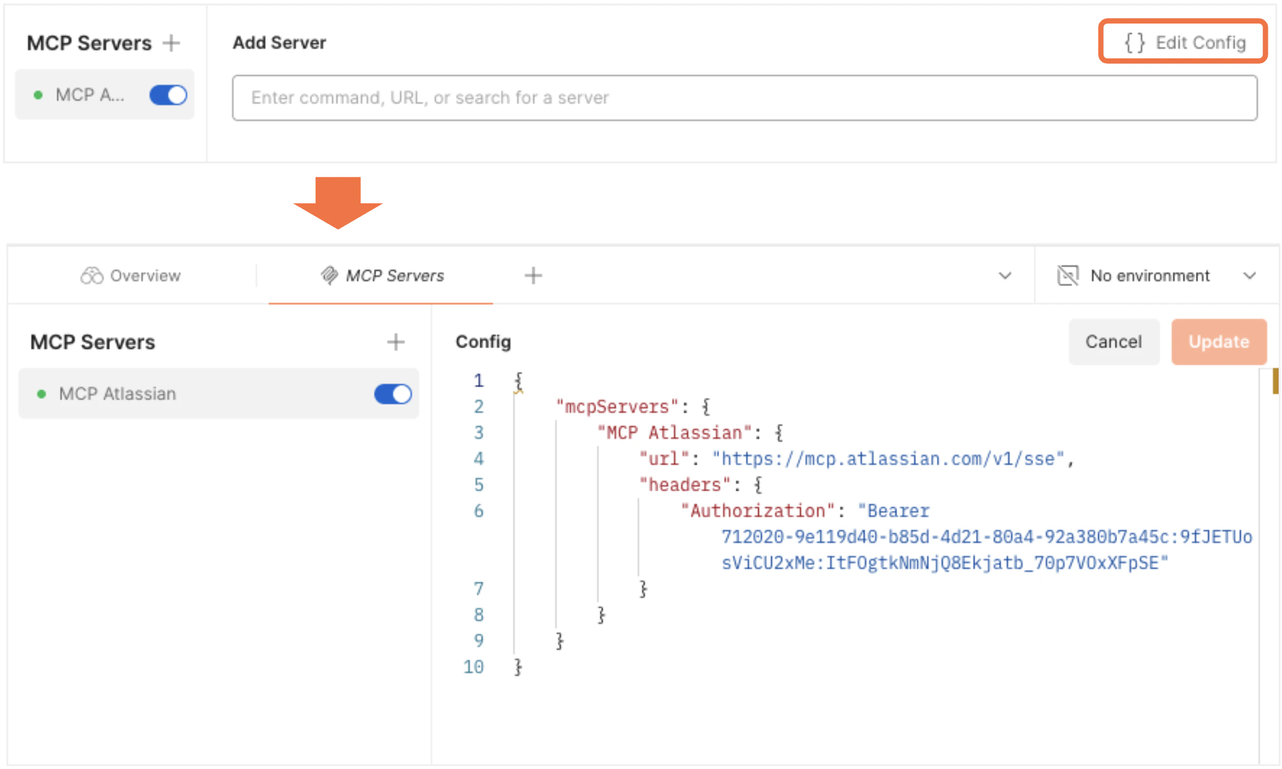Image resolution: width=1282 pixels, height=769 pixels.
Task: Toggle off the MCP A... server switch
Action: click(x=168, y=96)
